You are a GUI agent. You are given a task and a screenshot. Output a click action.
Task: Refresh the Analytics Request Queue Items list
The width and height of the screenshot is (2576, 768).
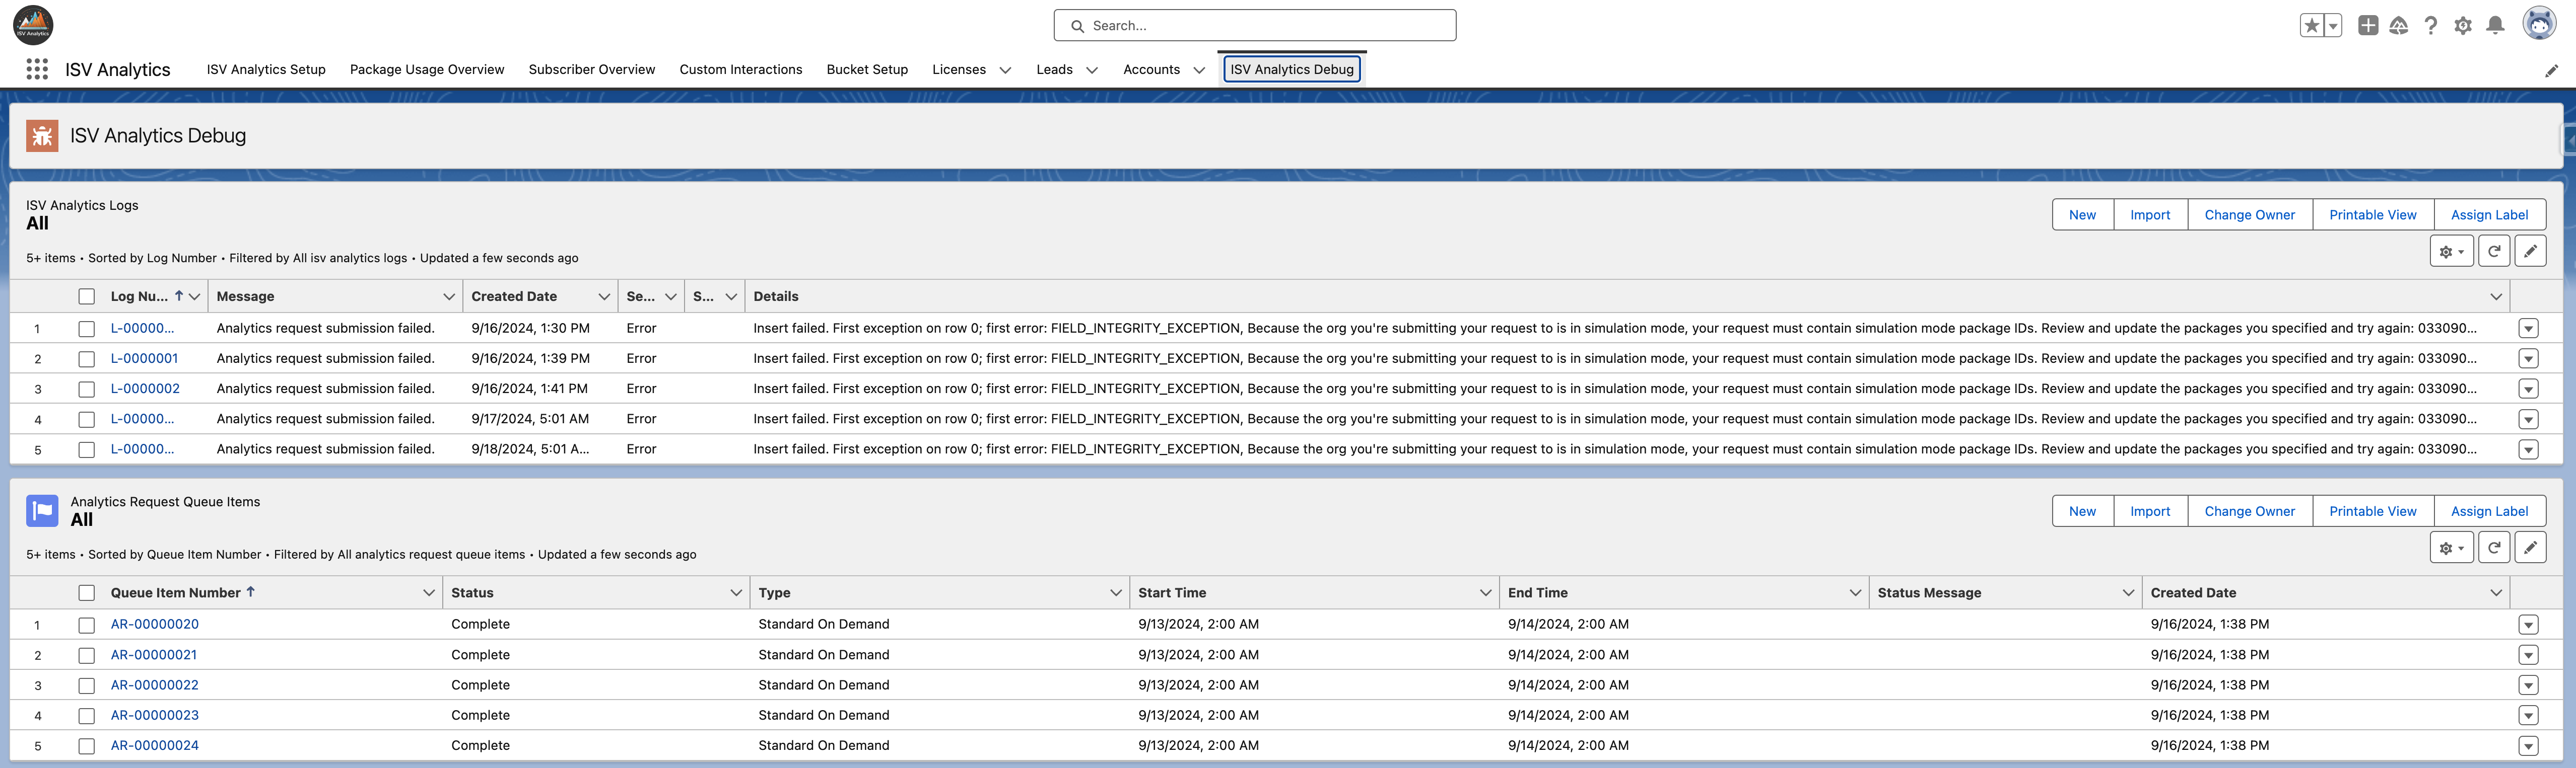click(x=2494, y=547)
